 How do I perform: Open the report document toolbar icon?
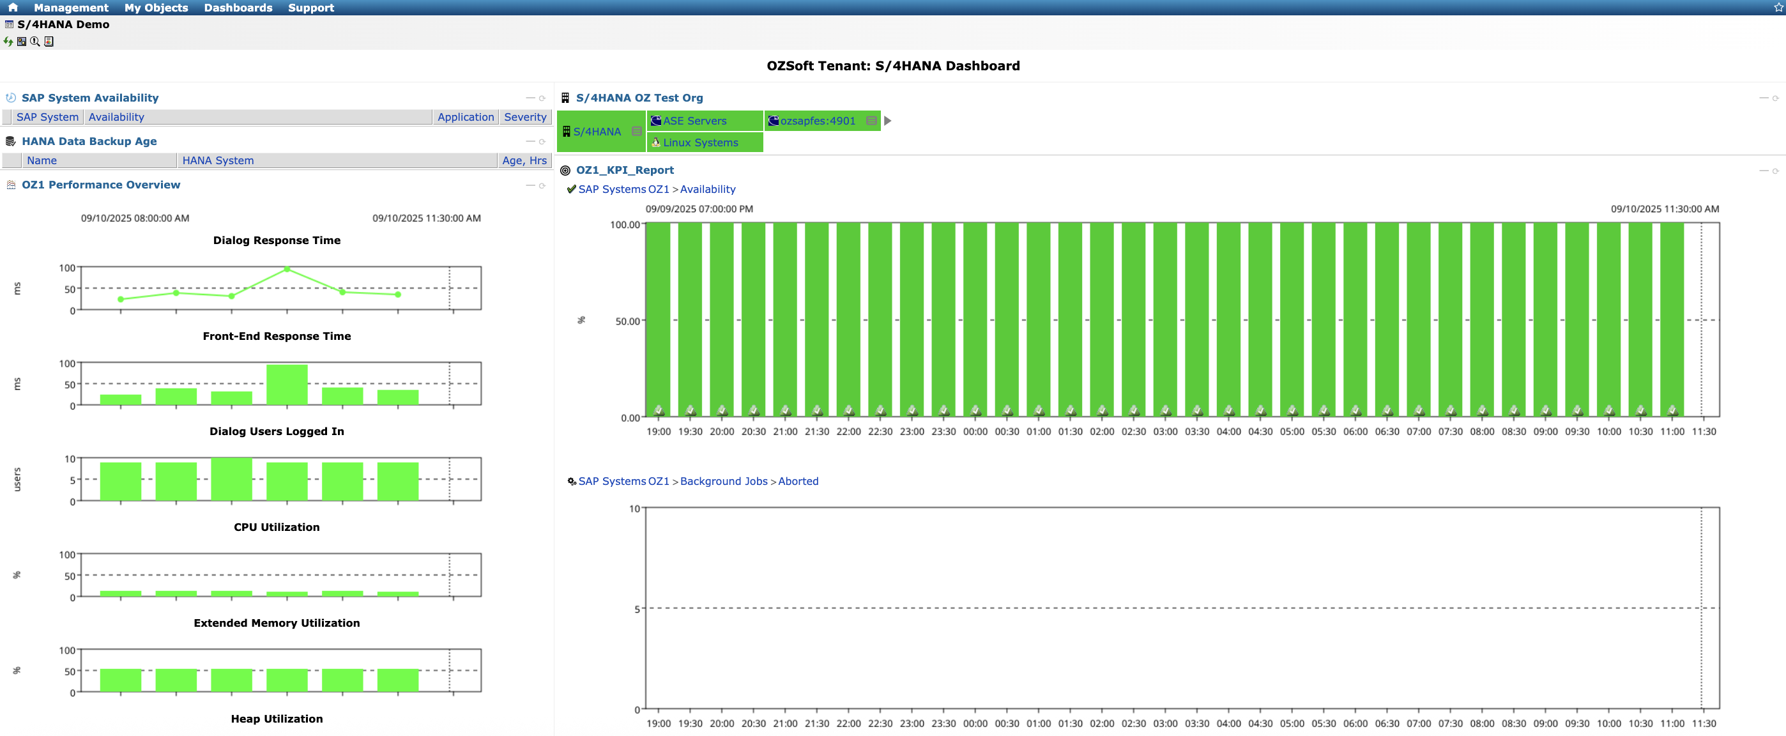coord(49,42)
